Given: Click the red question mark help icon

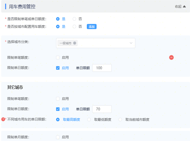Looking at the screenshot, I should (x=3, y=119).
